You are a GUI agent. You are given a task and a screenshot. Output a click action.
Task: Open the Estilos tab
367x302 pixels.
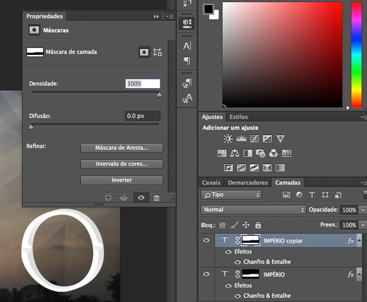pyautogui.click(x=238, y=117)
